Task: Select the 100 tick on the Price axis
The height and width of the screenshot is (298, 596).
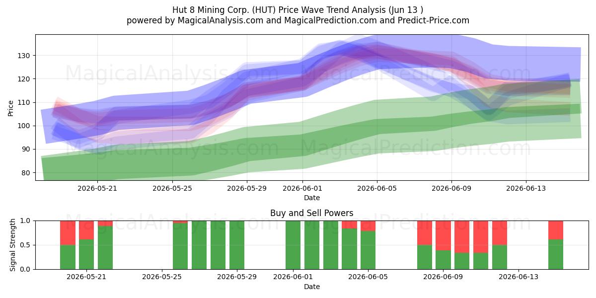Action: point(24,126)
